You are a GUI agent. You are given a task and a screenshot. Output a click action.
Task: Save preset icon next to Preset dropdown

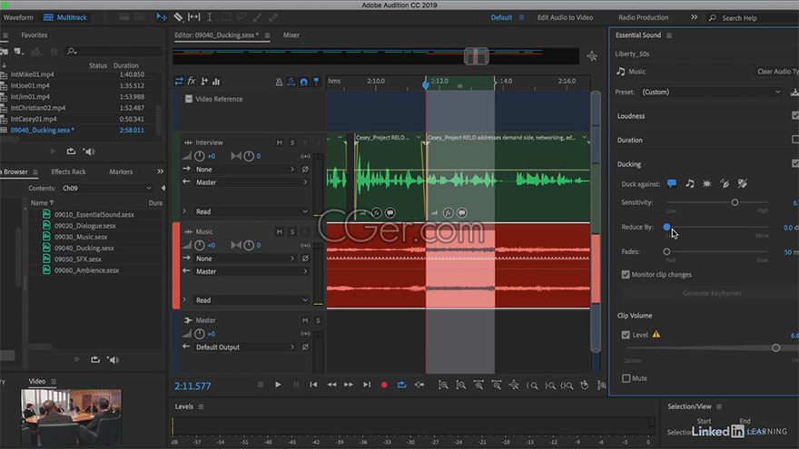tap(794, 93)
